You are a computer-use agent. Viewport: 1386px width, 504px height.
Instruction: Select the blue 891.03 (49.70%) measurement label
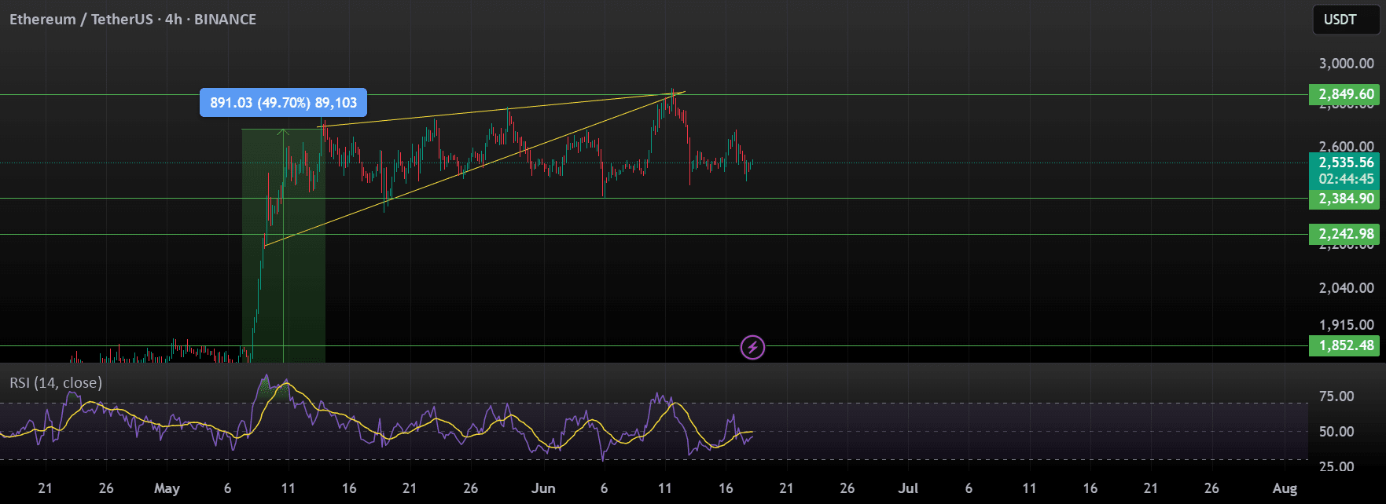(283, 103)
